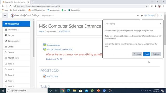
Task: Open Google Meet bookmark
Action: pyautogui.click(x=74, y=10)
